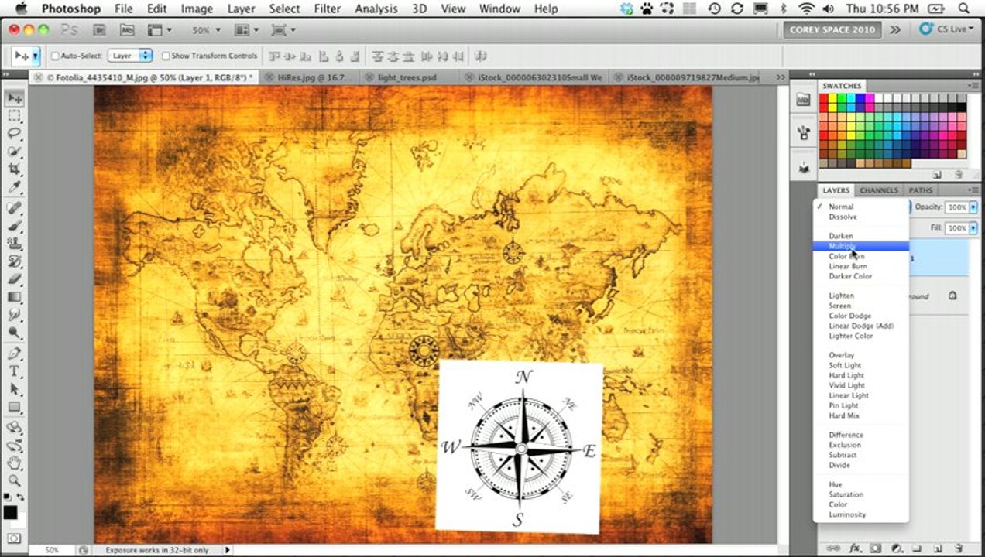Click the Fill 100% value field
985x557 pixels.
point(956,228)
